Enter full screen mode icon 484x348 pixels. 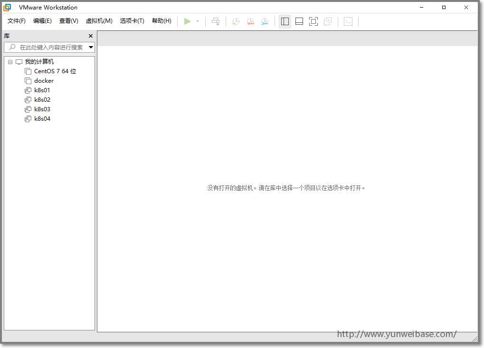click(313, 21)
